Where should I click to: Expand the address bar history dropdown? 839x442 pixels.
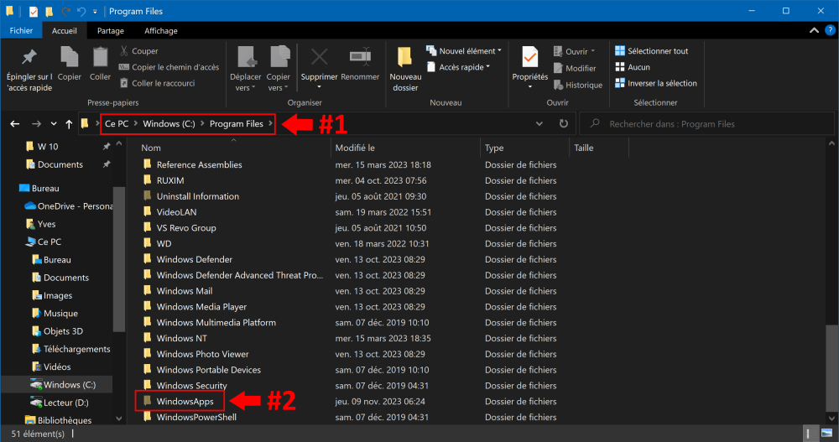coord(539,123)
